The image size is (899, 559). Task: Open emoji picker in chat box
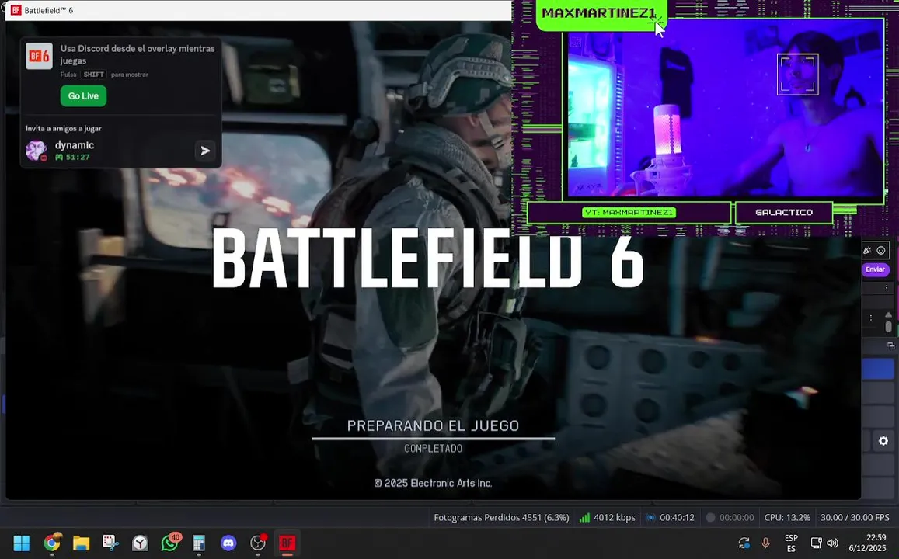click(881, 250)
